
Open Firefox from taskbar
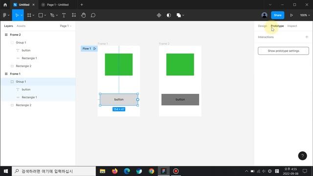[x=115, y=171]
